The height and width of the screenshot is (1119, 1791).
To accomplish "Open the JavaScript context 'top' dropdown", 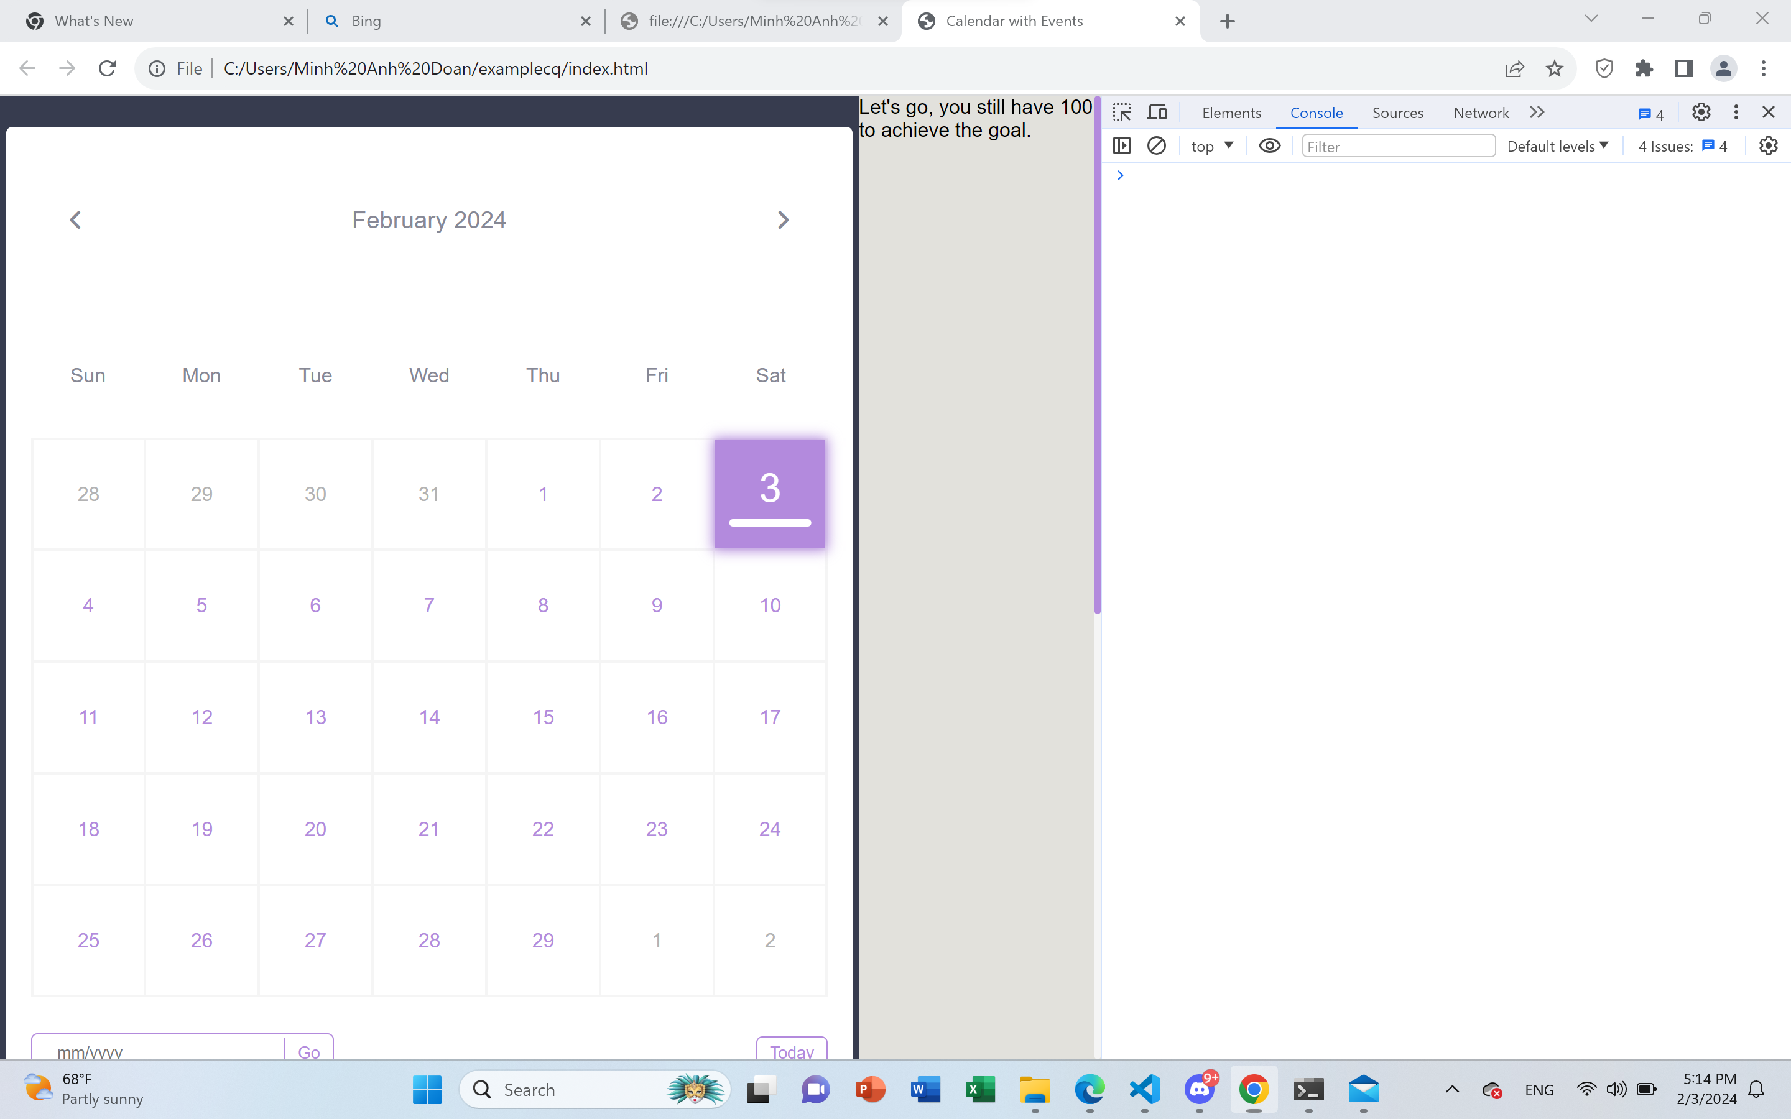I will tap(1211, 146).
